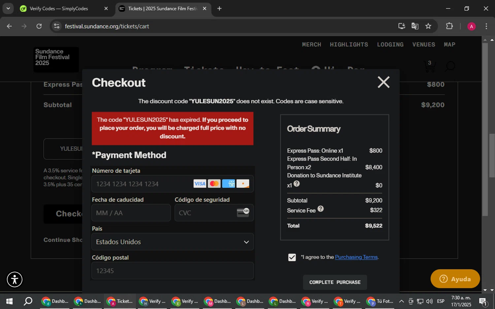The height and width of the screenshot is (309, 495).
Task: Click the Código postal input field
Action: click(x=173, y=271)
